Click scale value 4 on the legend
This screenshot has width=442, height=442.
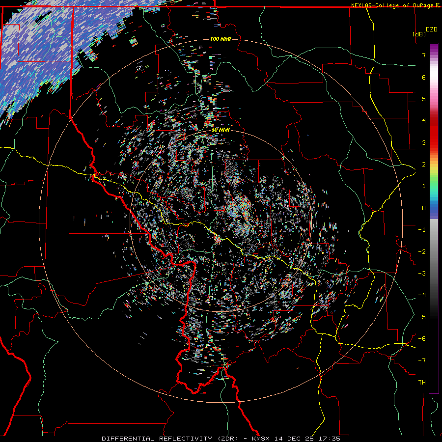pos(424,121)
